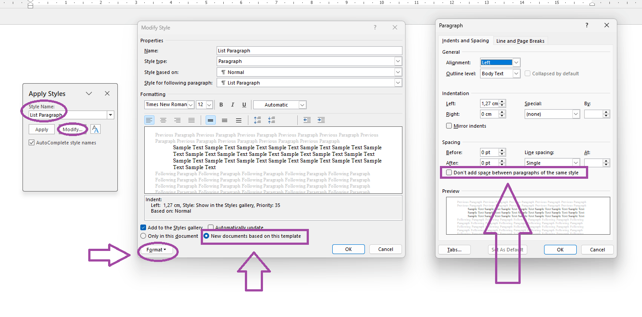Click OK in Modify Style dialog
The width and height of the screenshot is (642, 317).
click(349, 249)
